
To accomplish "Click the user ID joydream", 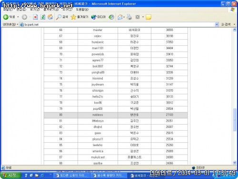I will (x=98, y=84).
